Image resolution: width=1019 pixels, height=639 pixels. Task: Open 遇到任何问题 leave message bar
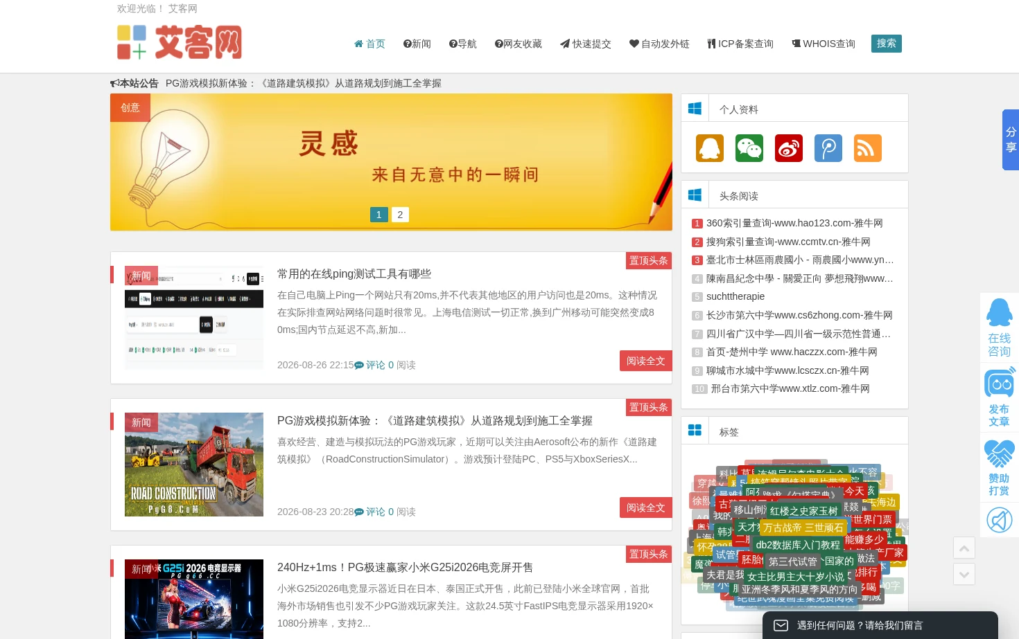pos(880,625)
